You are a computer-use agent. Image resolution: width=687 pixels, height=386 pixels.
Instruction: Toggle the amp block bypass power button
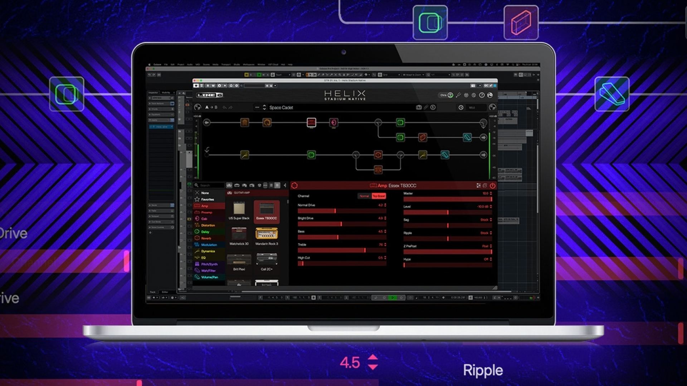pos(492,185)
